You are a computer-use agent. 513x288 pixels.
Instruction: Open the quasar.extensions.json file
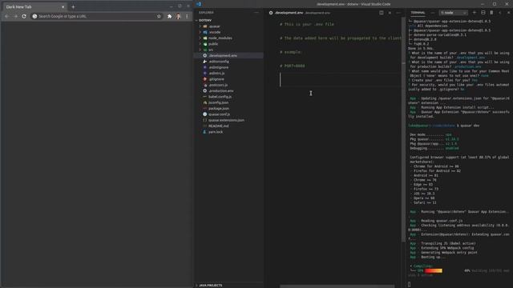pyautogui.click(x=226, y=121)
